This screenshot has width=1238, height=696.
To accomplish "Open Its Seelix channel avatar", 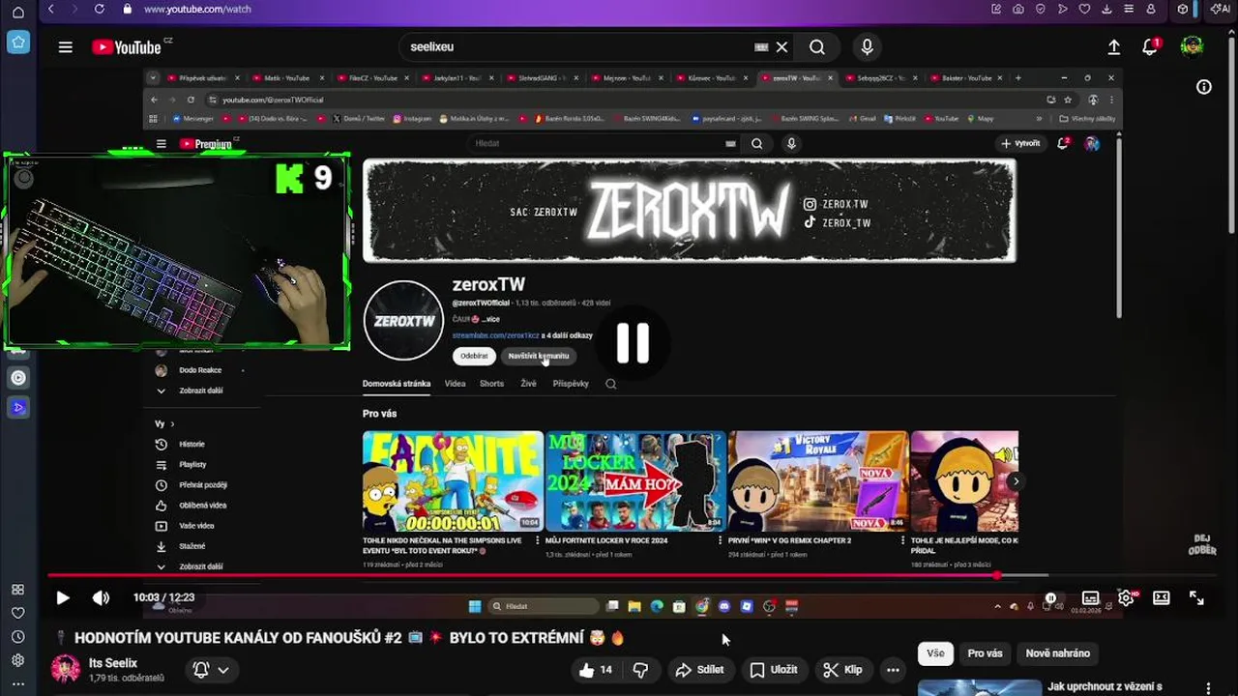I will [65, 669].
